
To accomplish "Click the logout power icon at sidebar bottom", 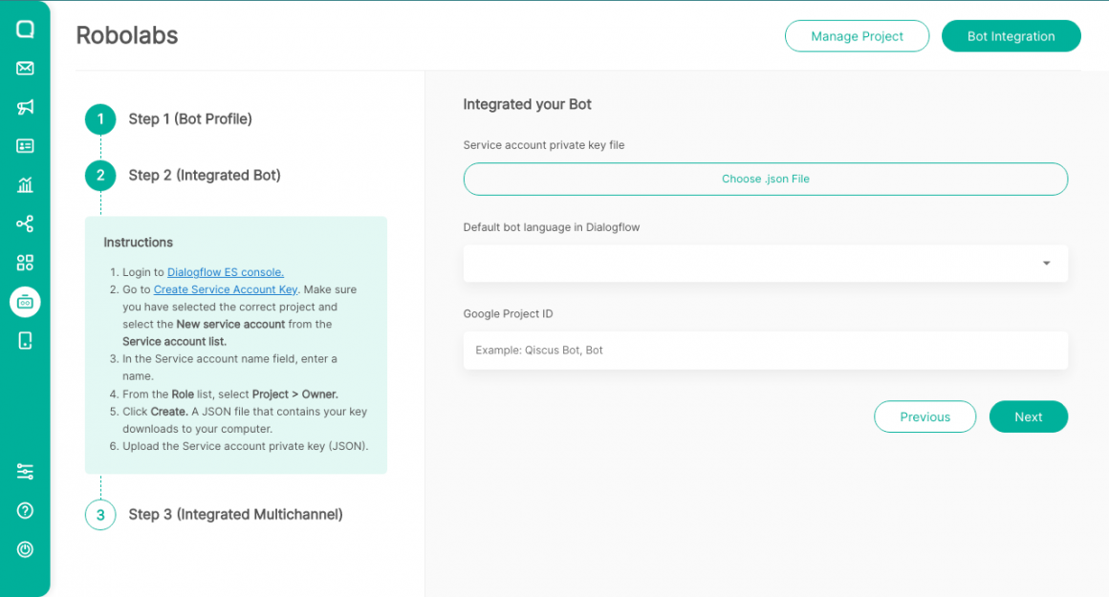I will pos(25,548).
